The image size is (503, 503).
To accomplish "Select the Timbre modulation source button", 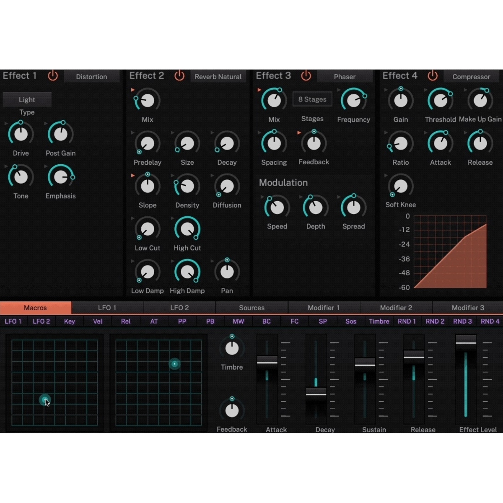I will coord(379,322).
